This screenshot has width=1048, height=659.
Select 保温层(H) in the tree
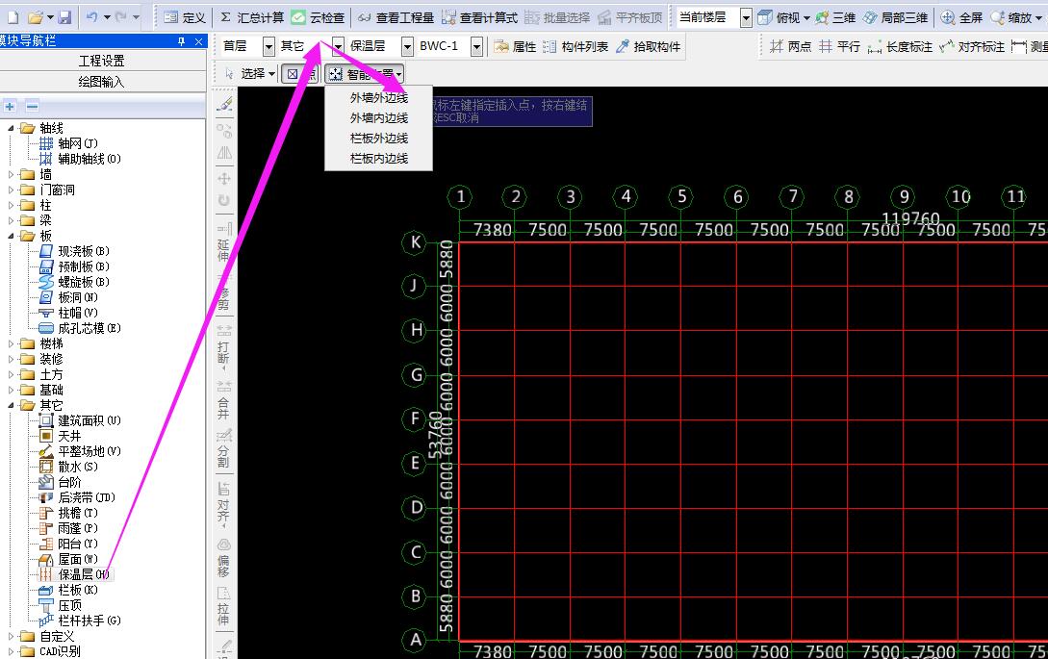[x=84, y=574]
